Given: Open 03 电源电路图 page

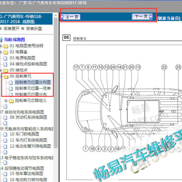Looking at the screenshot, I should coord(22,58).
